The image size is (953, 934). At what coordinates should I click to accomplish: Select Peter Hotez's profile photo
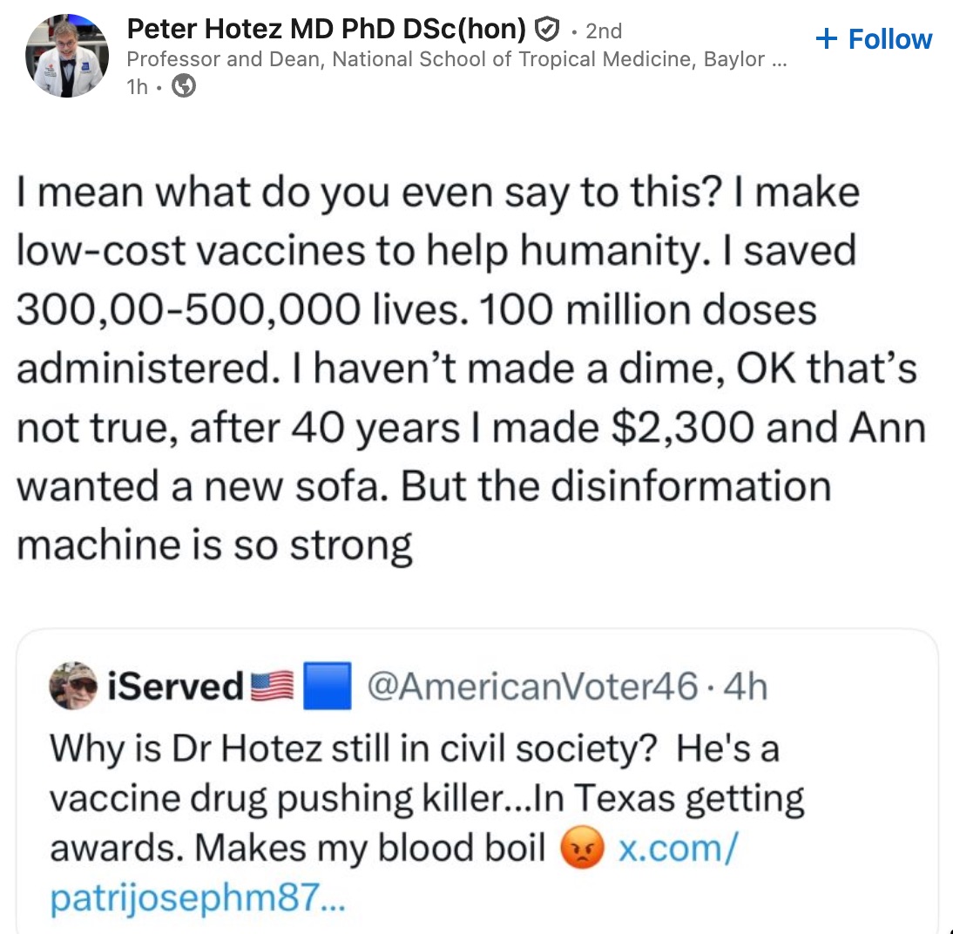pos(66,54)
